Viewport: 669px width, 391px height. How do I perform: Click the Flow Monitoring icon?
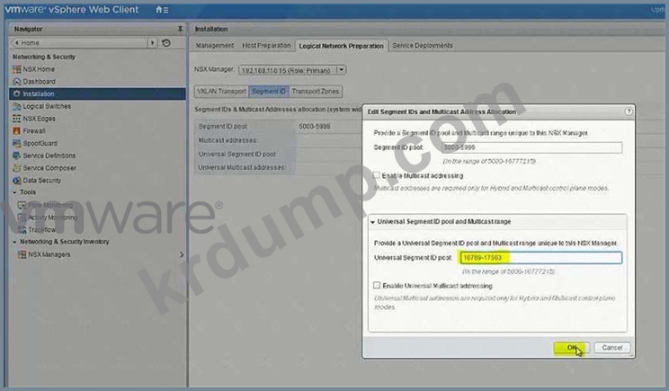coord(22,205)
